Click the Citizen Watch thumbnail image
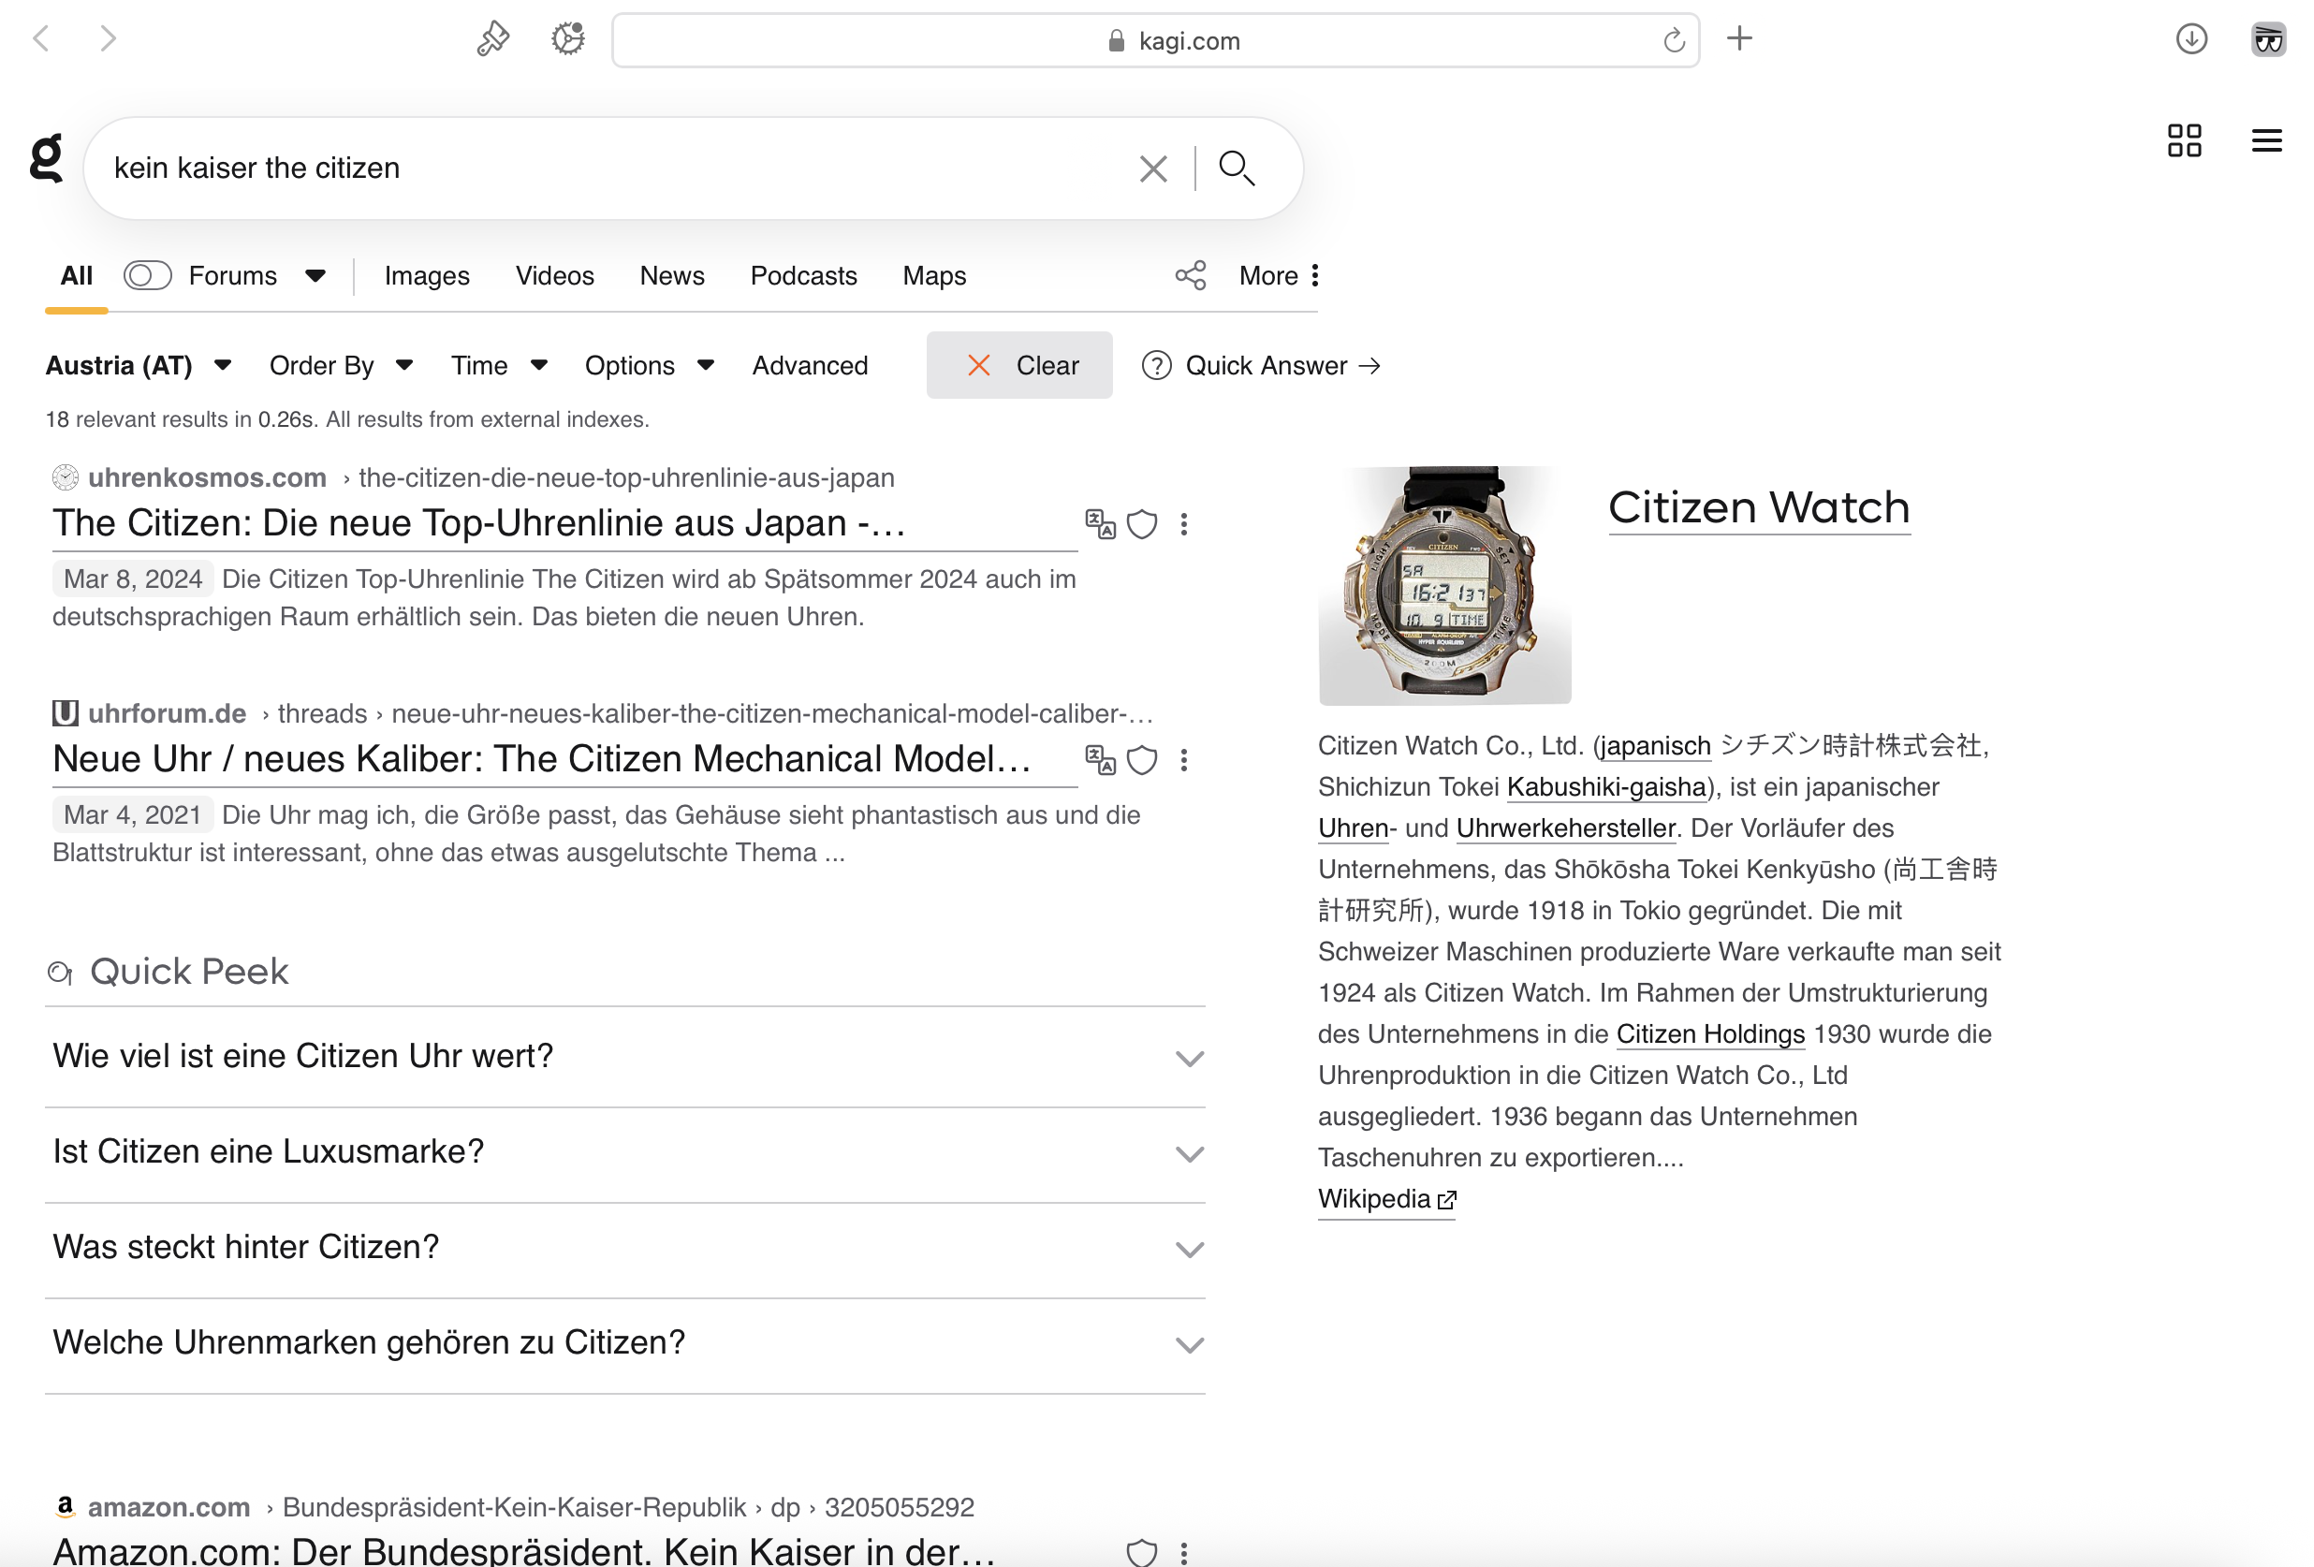Viewport: 2314px width, 1567px height. click(x=1443, y=584)
